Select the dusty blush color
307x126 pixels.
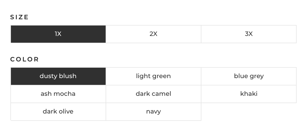[58, 76]
